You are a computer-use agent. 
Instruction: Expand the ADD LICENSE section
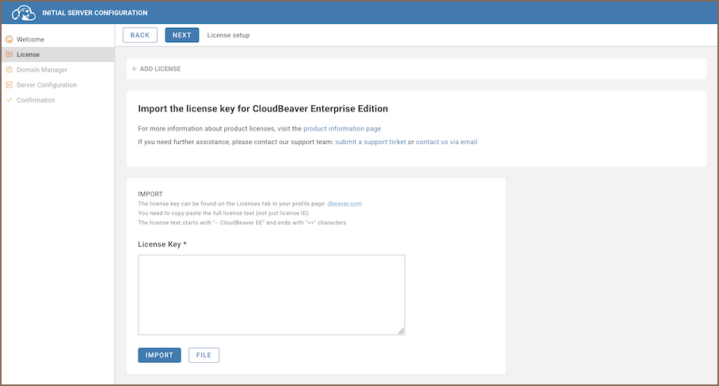pyautogui.click(x=160, y=68)
